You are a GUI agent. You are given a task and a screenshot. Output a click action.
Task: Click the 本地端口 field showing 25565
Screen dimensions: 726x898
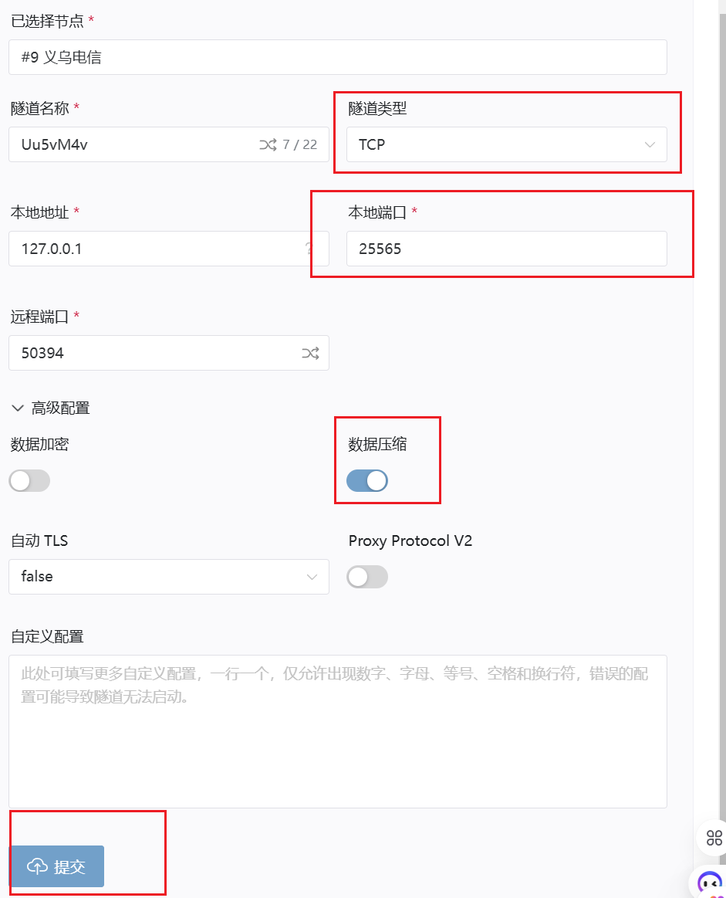pos(506,249)
